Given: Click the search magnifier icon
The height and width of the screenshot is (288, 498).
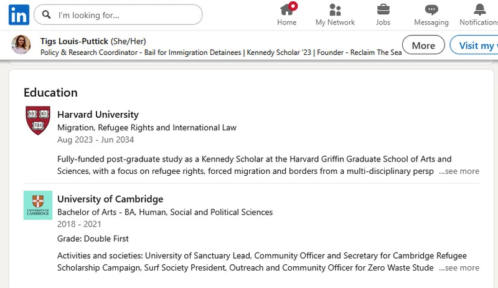Looking at the screenshot, I should pos(47,14).
